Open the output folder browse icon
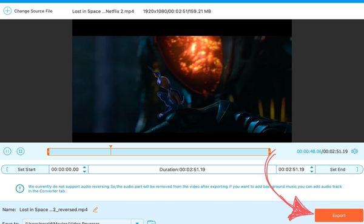Screen dimensions: 364x224 [151, 222]
